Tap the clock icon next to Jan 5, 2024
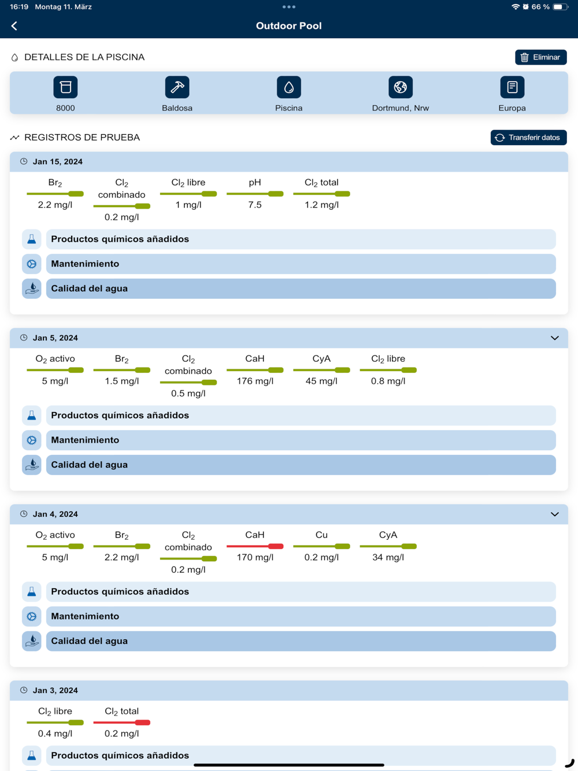 click(24, 338)
